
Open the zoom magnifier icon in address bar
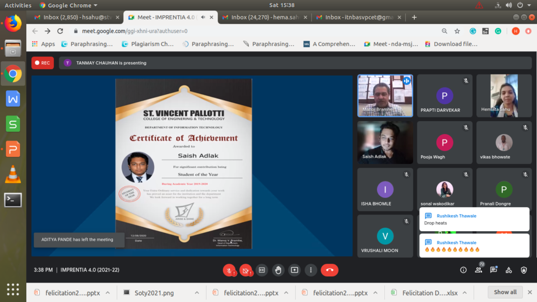coord(444,31)
